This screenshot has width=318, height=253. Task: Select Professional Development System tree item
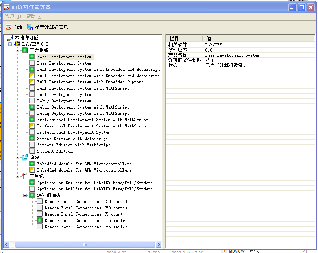pos(74,132)
